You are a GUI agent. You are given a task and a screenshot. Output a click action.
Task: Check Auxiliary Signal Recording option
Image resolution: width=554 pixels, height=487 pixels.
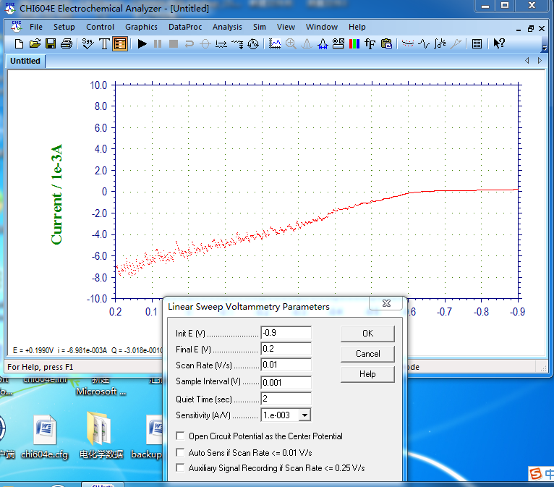(181, 468)
